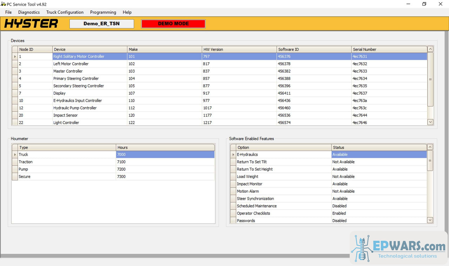
Task: Select the Return To Set Height feature
Action: pyautogui.click(x=328, y=169)
